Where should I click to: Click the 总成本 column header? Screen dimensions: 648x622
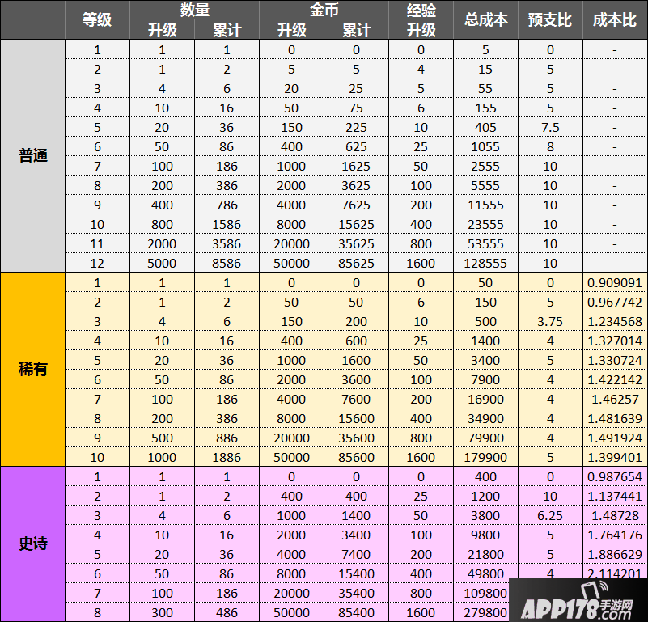coord(485,20)
